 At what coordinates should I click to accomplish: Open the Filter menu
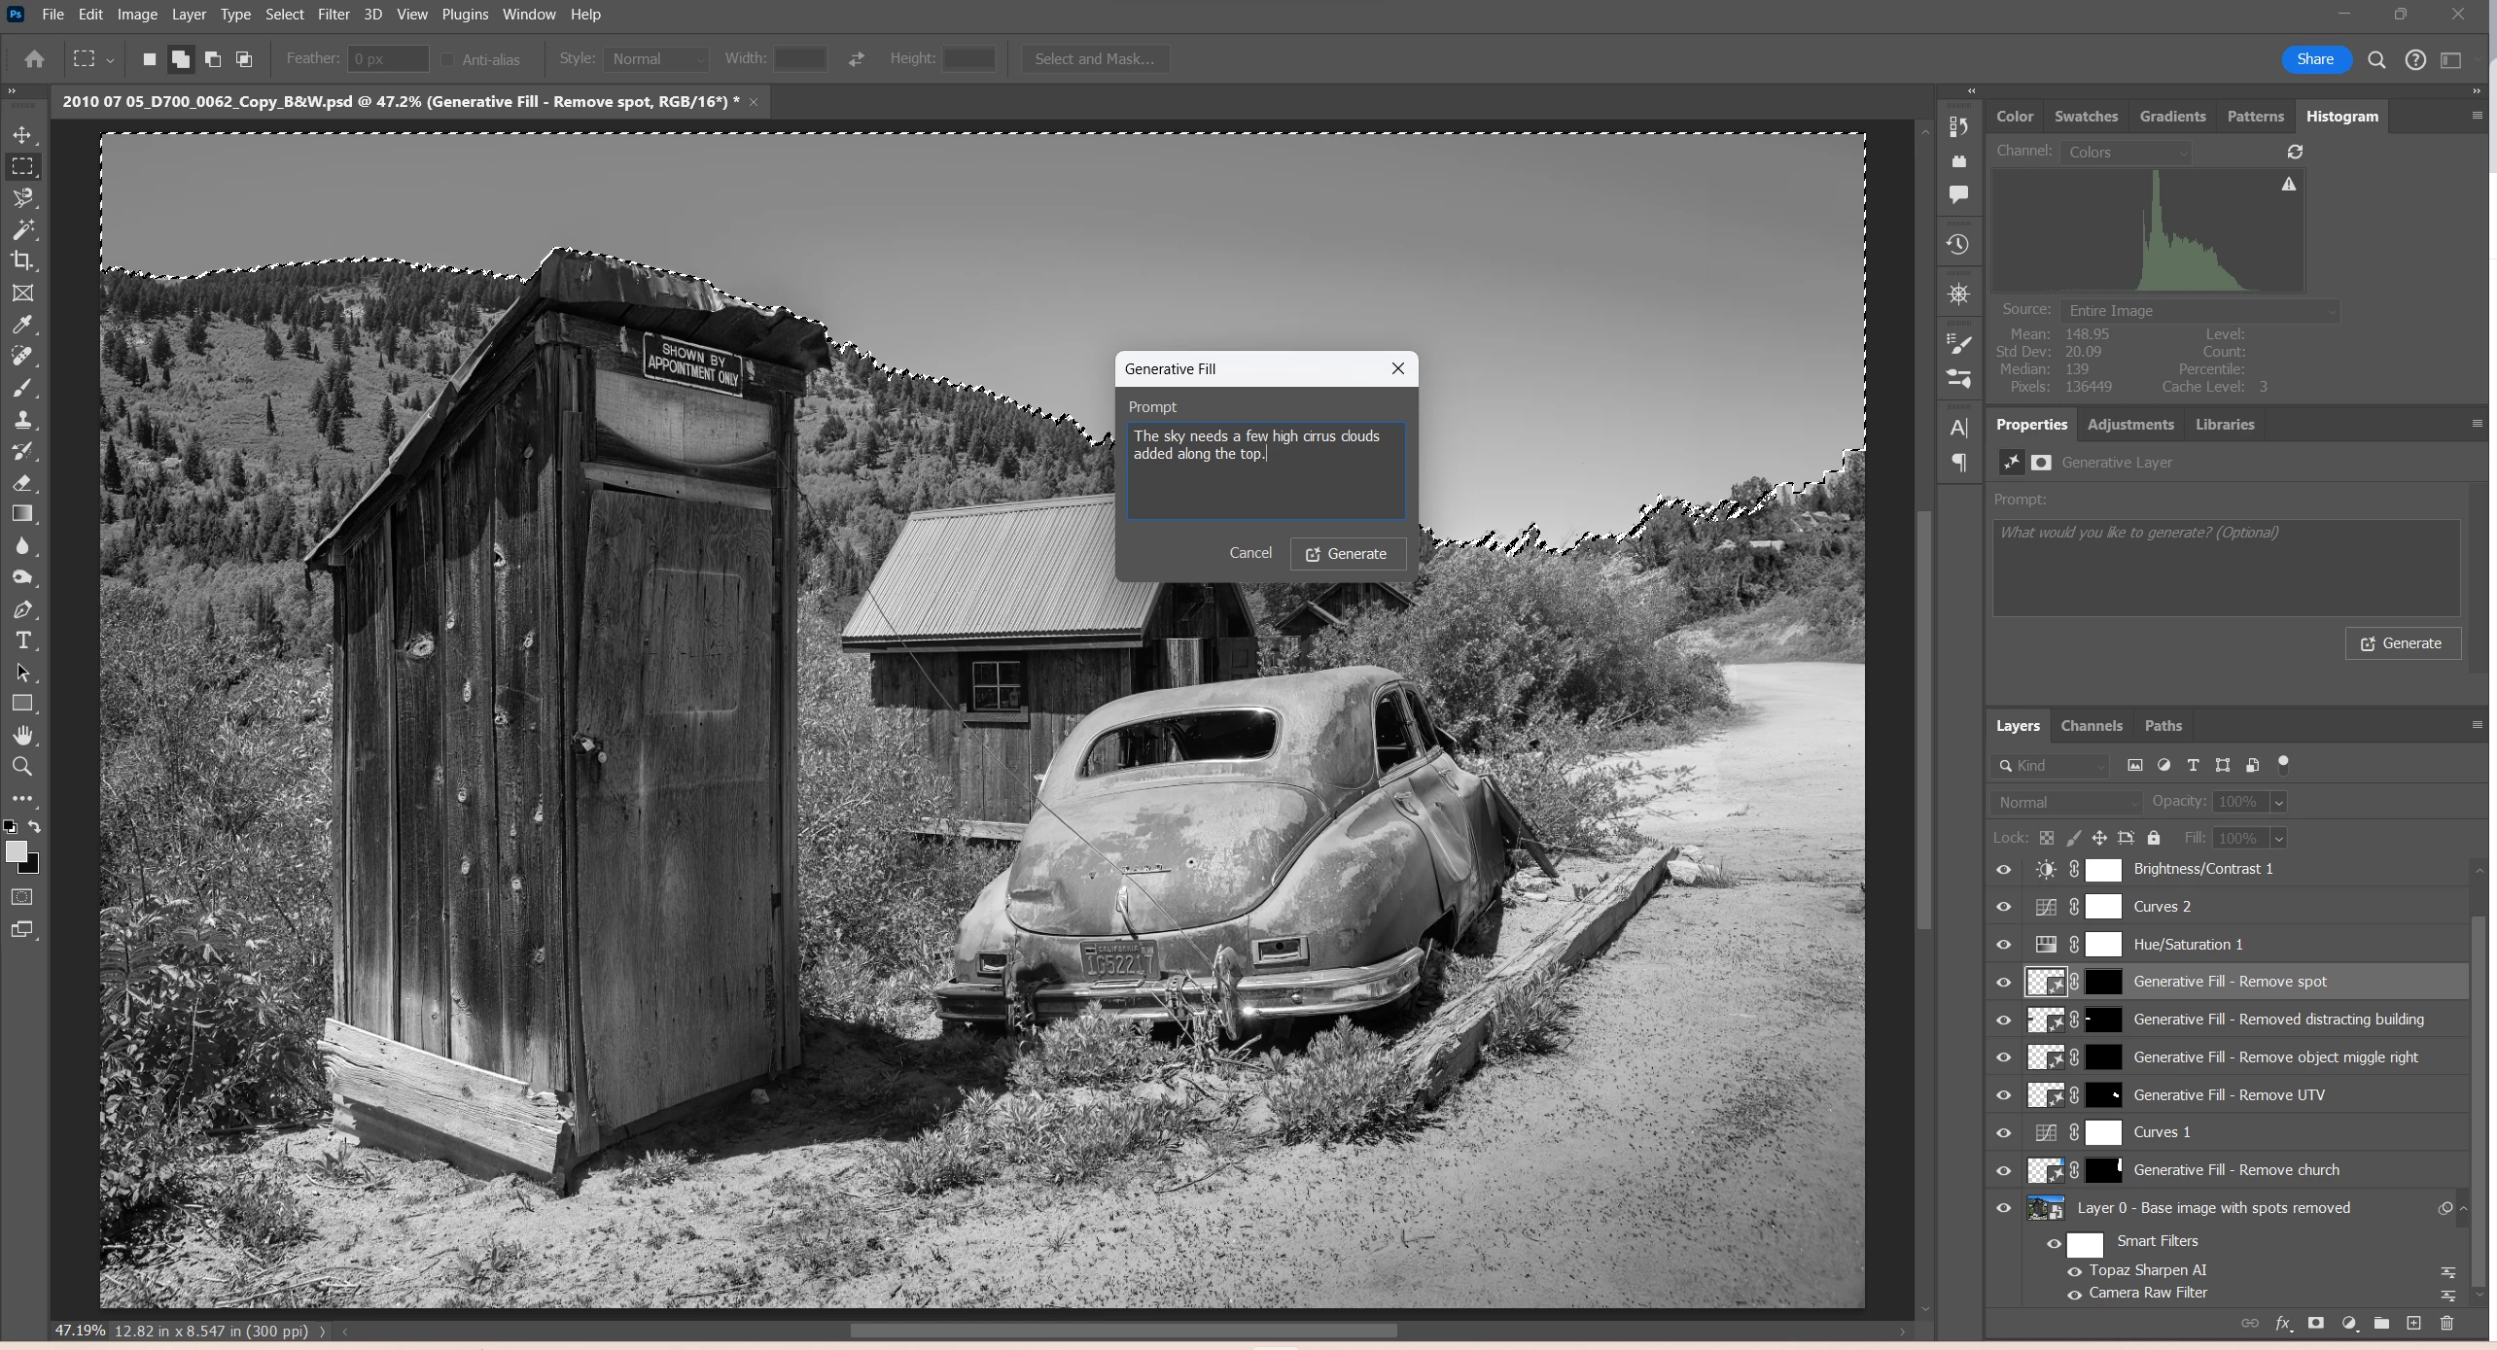tap(333, 15)
